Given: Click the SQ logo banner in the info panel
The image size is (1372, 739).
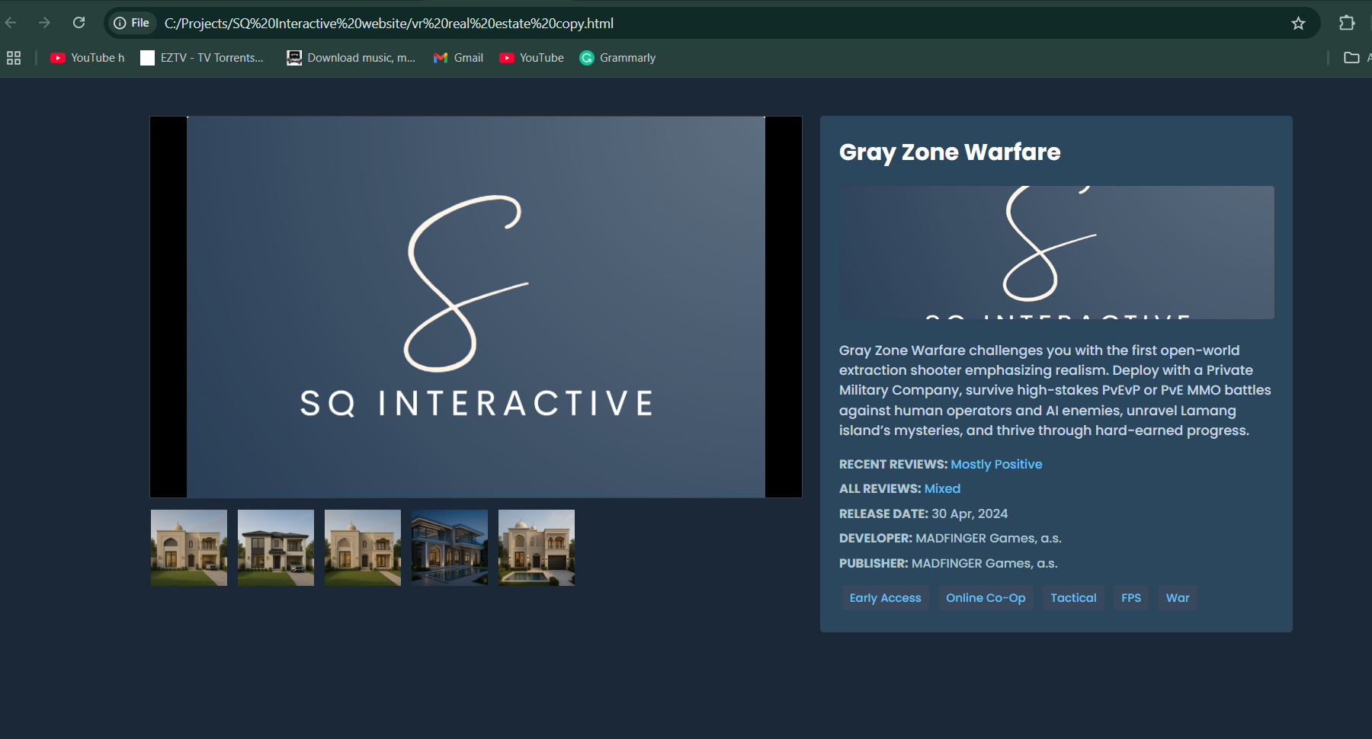Looking at the screenshot, I should tap(1056, 252).
